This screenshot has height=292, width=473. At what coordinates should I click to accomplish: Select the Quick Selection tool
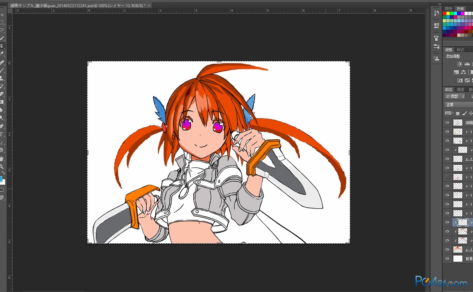pos(2,38)
